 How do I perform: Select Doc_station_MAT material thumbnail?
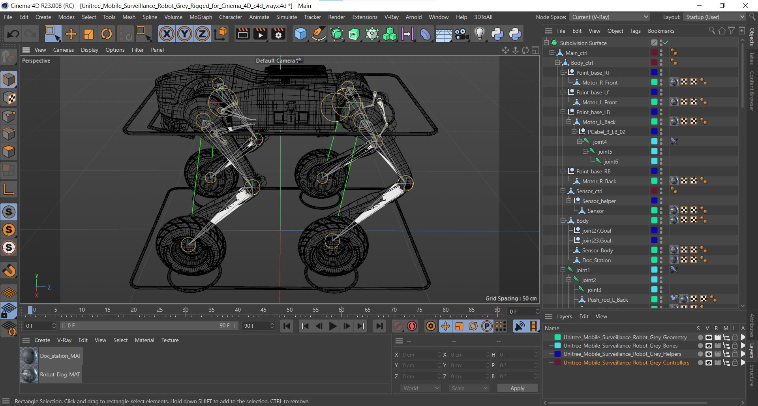pyautogui.click(x=29, y=356)
